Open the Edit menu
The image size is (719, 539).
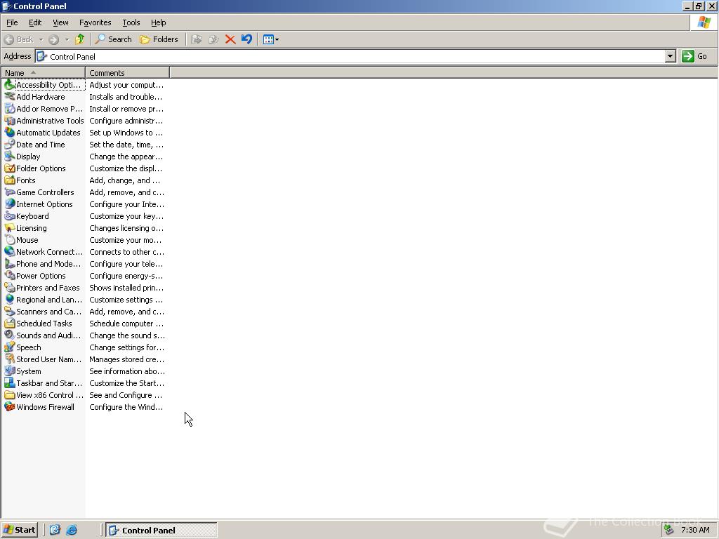(x=35, y=22)
